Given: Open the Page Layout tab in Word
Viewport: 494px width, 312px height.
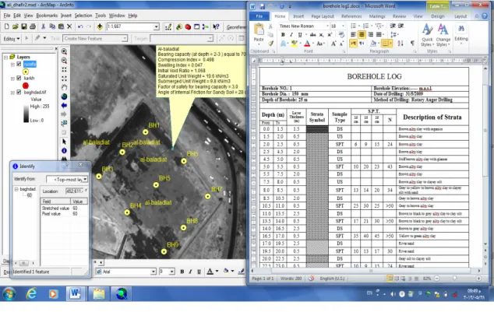Looking at the screenshot, I should click(323, 16).
